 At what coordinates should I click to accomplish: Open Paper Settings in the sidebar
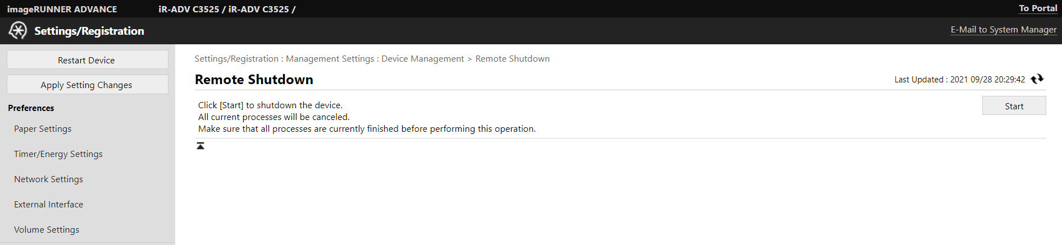click(43, 129)
